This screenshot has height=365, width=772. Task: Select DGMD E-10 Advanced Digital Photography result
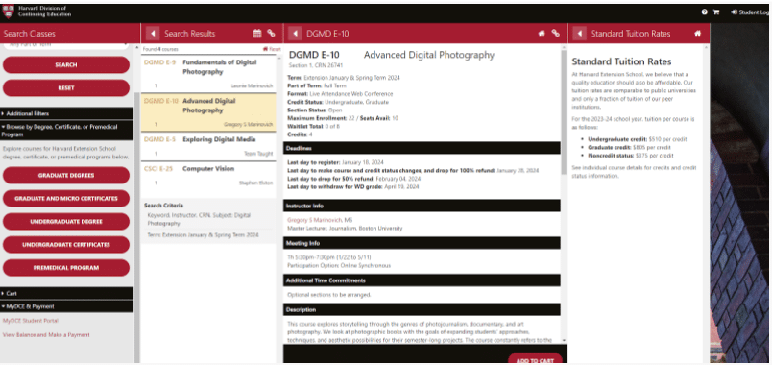coord(208,112)
